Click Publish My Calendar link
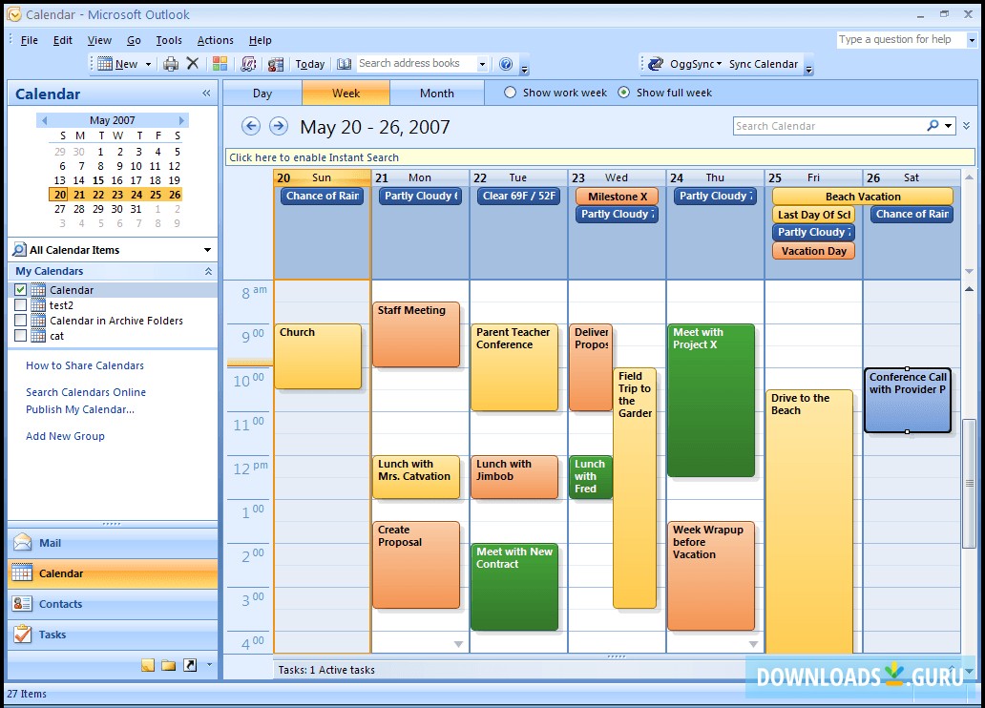 click(80, 409)
